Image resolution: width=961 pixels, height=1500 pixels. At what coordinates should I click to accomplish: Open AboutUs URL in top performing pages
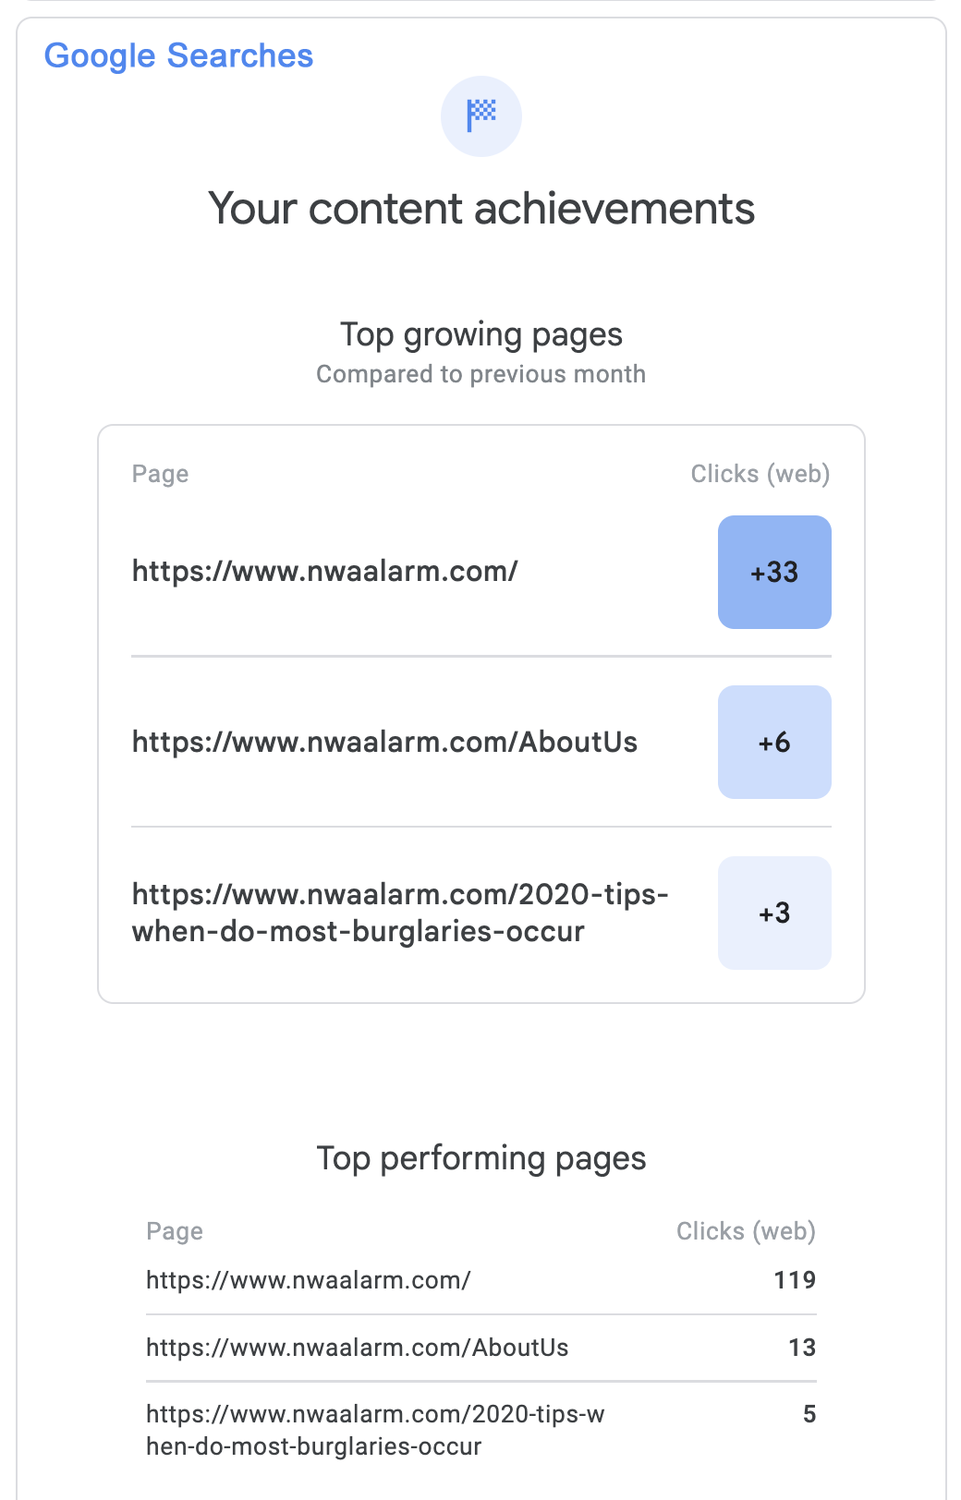pos(357,1348)
